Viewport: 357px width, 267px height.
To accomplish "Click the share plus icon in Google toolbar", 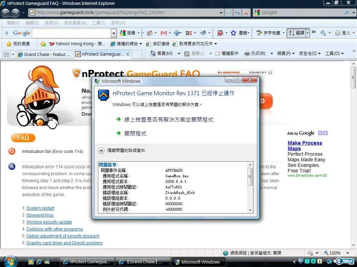I will pos(177,33).
